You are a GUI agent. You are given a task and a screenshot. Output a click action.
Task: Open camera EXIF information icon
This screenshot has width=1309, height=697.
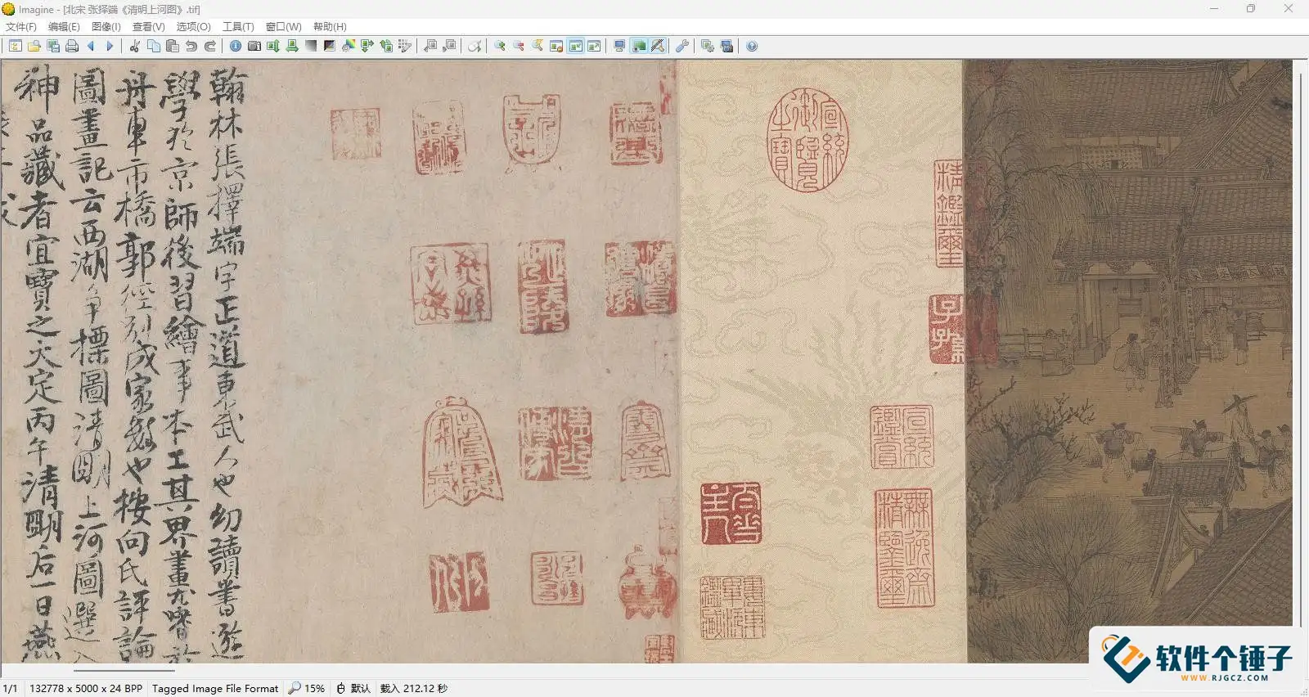coord(254,46)
